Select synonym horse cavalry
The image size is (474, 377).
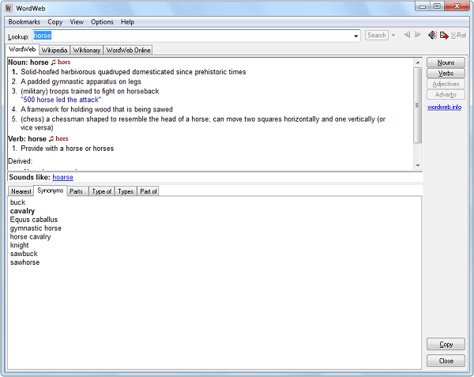coord(30,237)
